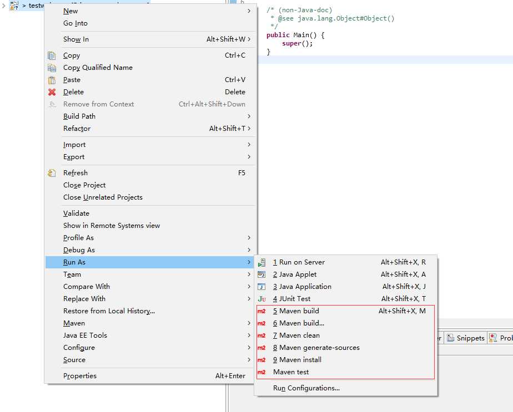513x412 pixels.
Task: Open 6 Maven build... dialog
Action: click(x=346, y=323)
